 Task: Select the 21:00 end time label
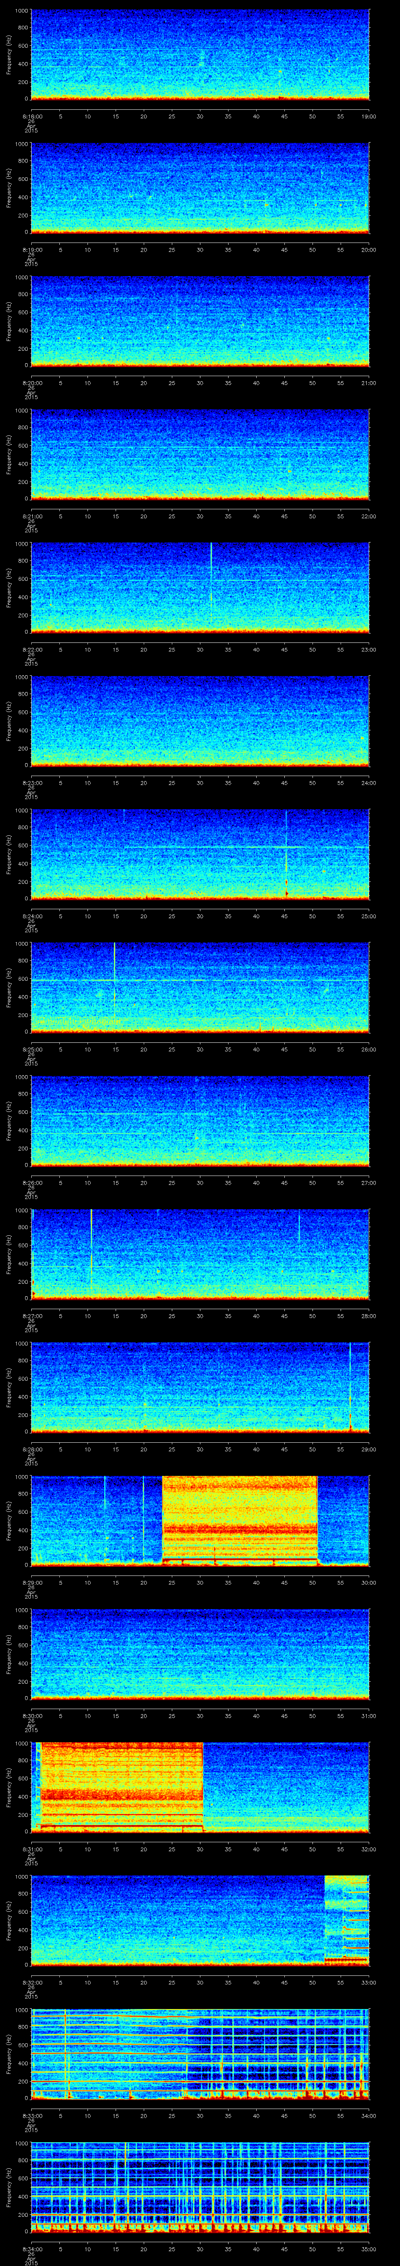pos(368,383)
